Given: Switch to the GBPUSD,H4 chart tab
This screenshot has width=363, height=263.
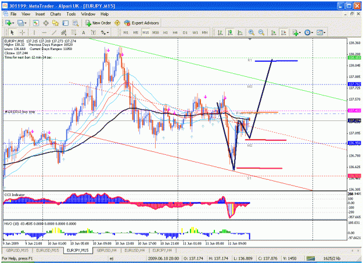Looking at the screenshot, I should pyautogui.click(x=106, y=250).
